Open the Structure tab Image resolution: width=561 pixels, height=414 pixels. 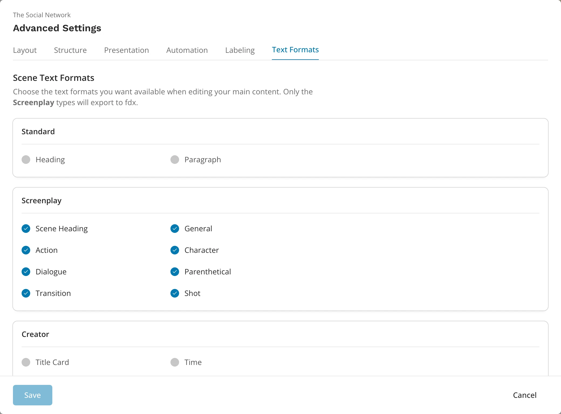pyautogui.click(x=70, y=50)
